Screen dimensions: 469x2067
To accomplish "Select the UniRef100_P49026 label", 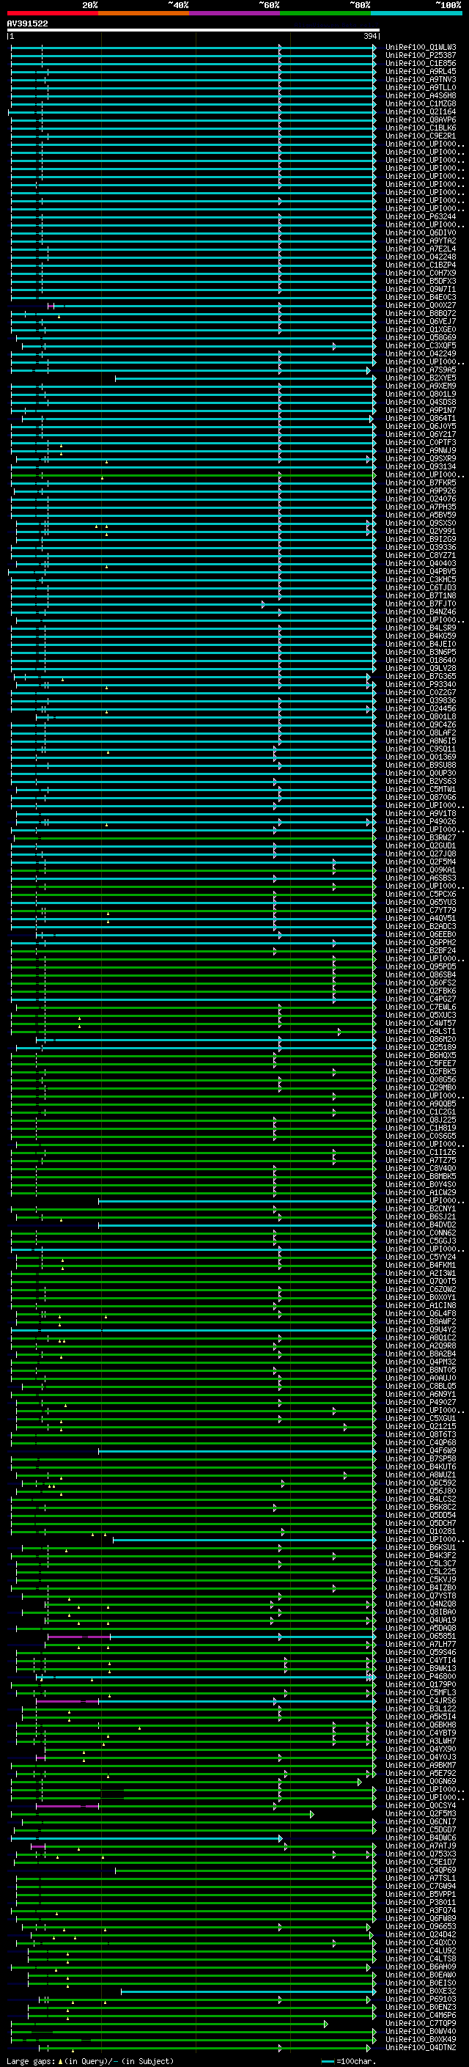I will (x=421, y=822).
